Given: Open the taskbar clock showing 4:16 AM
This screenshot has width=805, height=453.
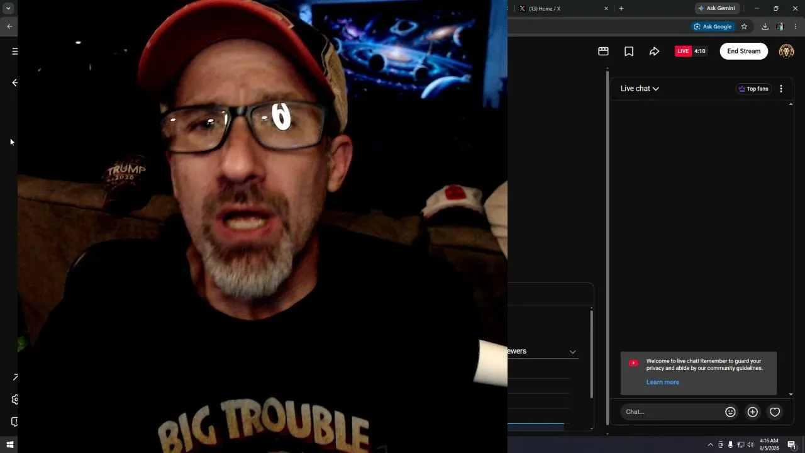Looking at the screenshot, I should click(x=769, y=444).
